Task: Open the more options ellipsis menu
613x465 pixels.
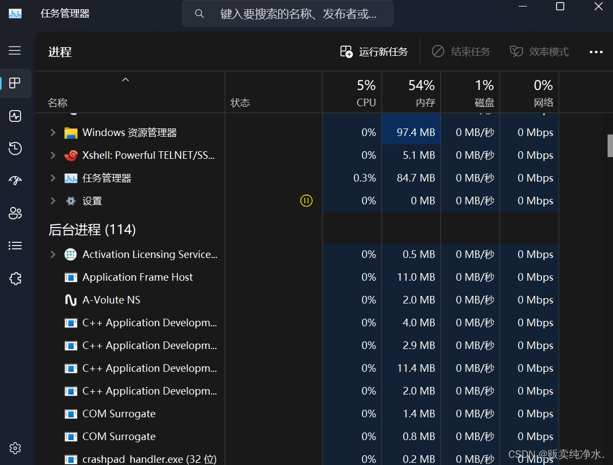Action: (596, 52)
